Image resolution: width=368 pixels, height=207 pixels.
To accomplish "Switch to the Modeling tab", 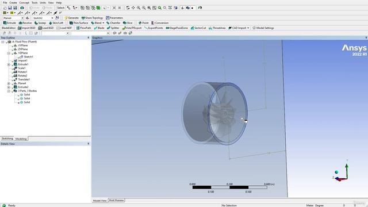I will 21,139.
